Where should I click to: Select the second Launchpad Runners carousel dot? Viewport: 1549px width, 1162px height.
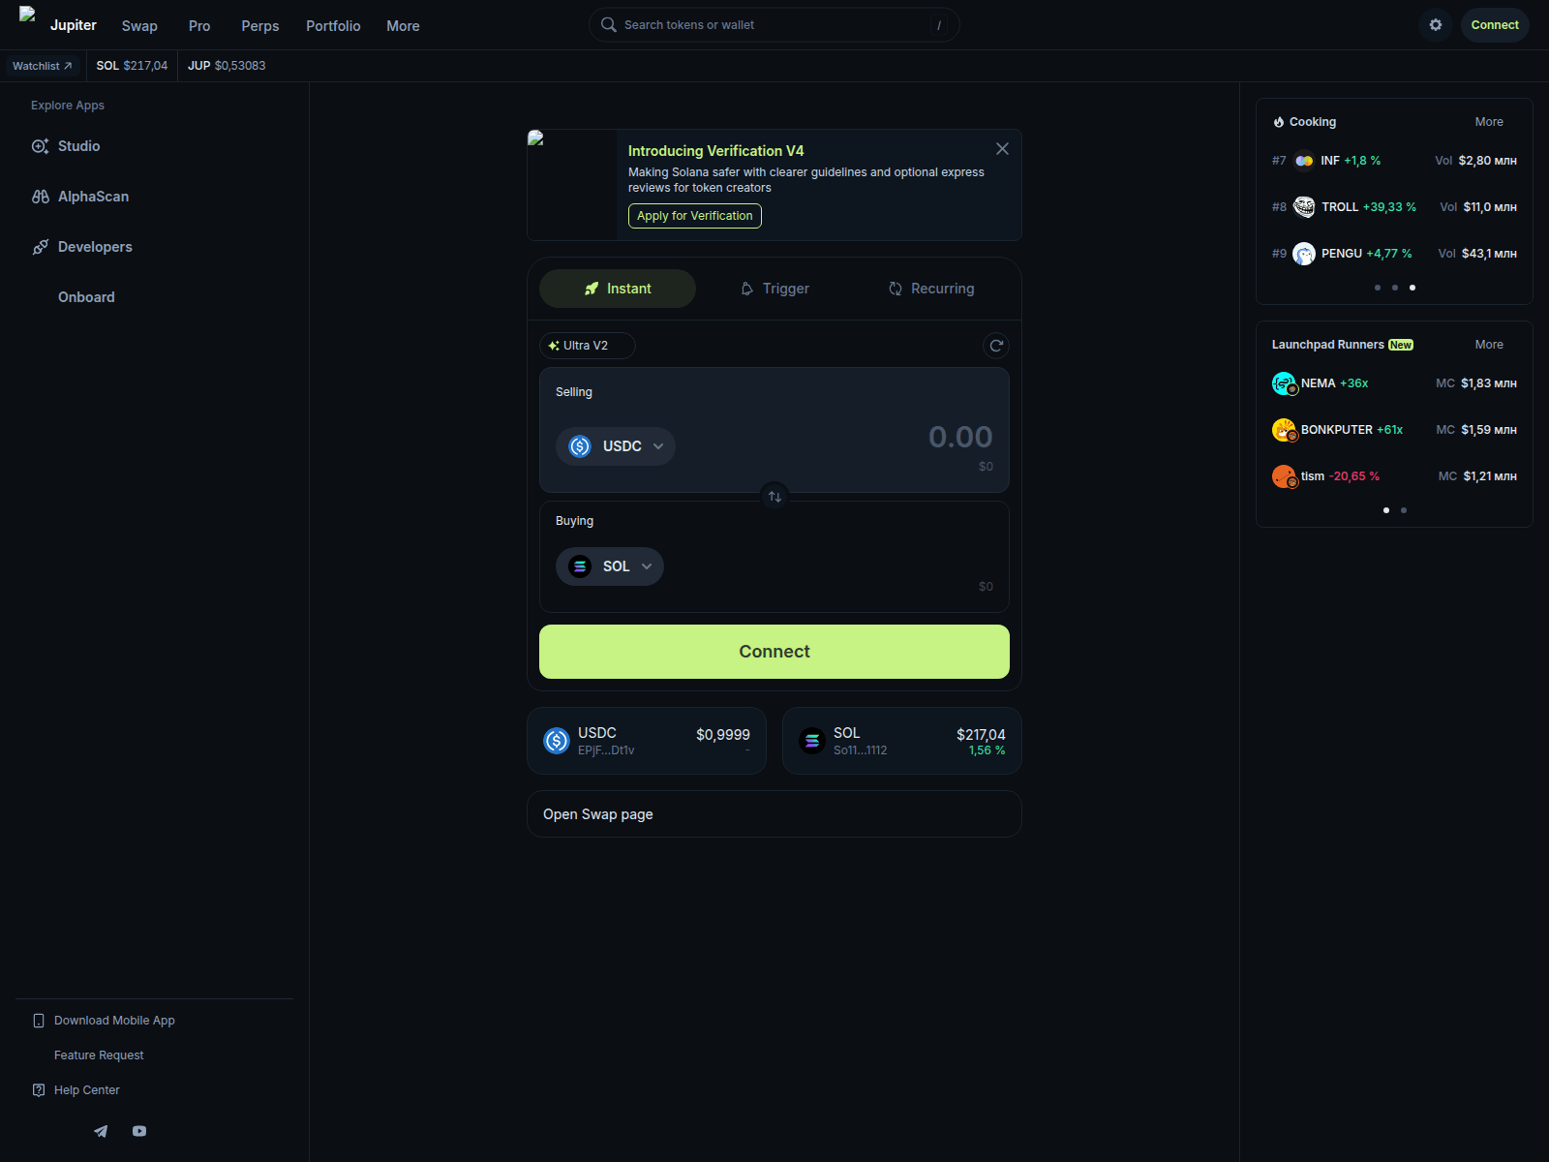point(1403,509)
